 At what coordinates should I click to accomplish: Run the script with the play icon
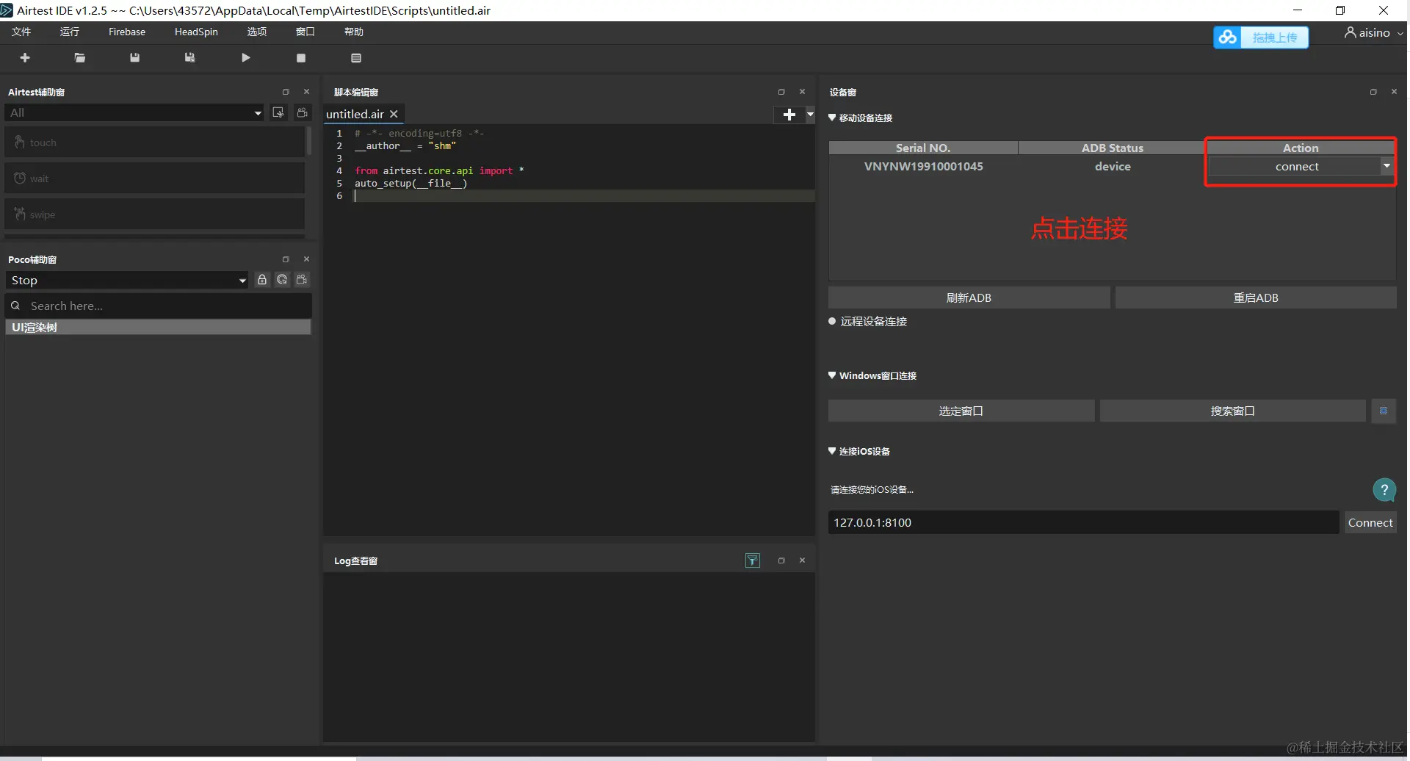point(246,58)
